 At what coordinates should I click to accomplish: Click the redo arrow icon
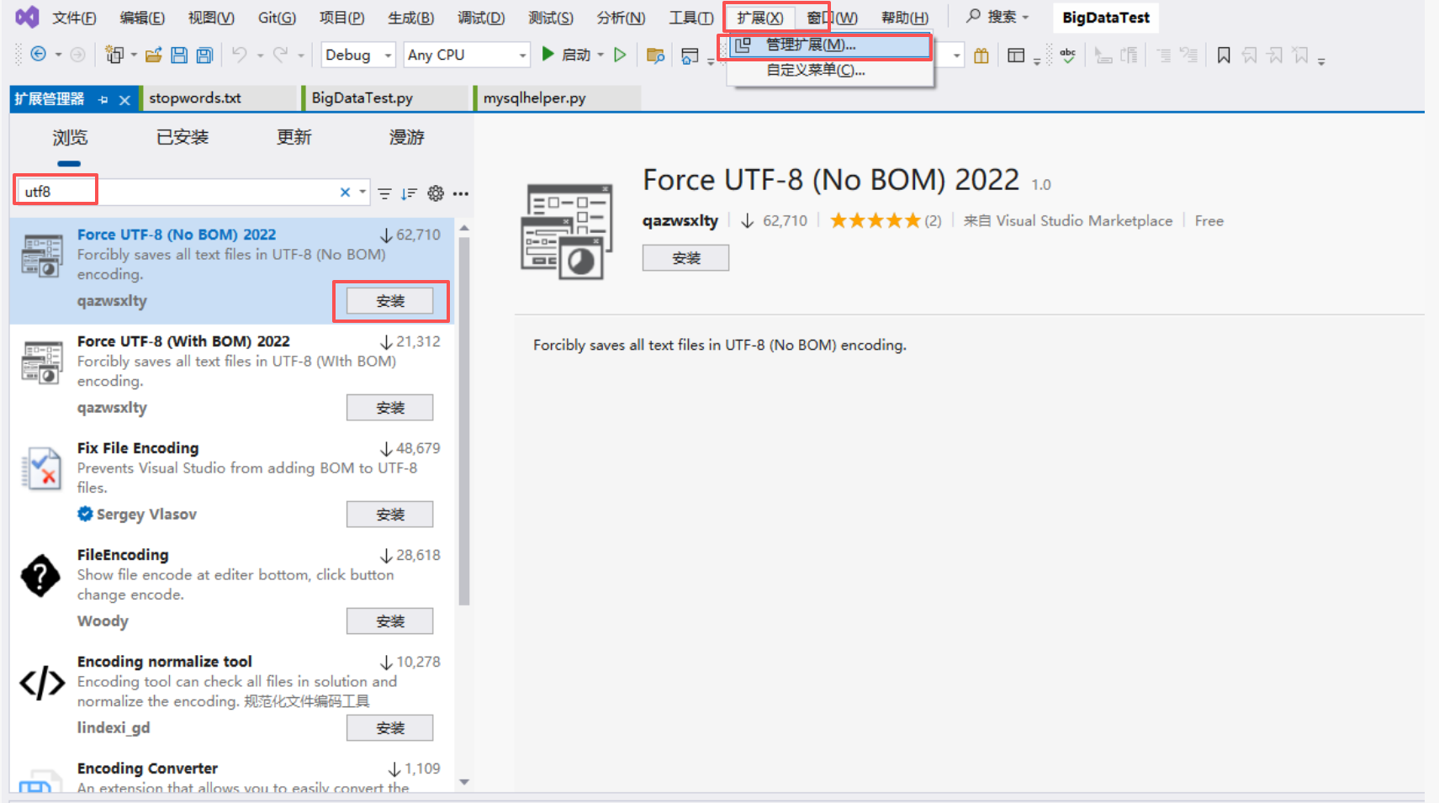[280, 55]
